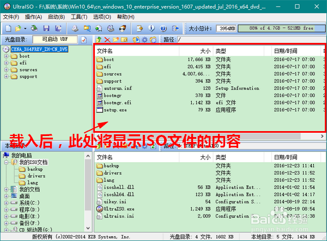Expand the 备份(F:) drive node

tap(6, 223)
